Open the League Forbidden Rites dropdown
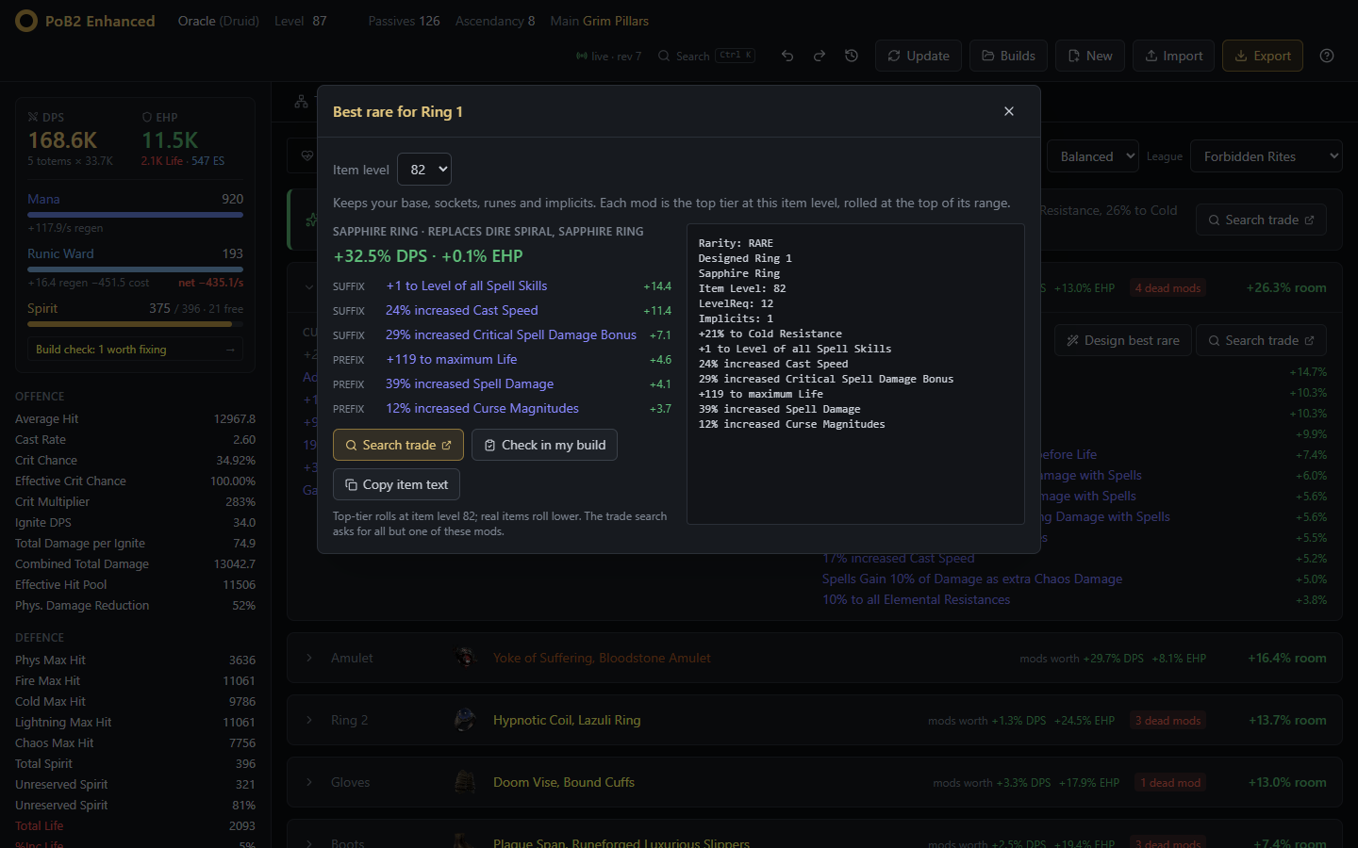 pyautogui.click(x=1266, y=156)
